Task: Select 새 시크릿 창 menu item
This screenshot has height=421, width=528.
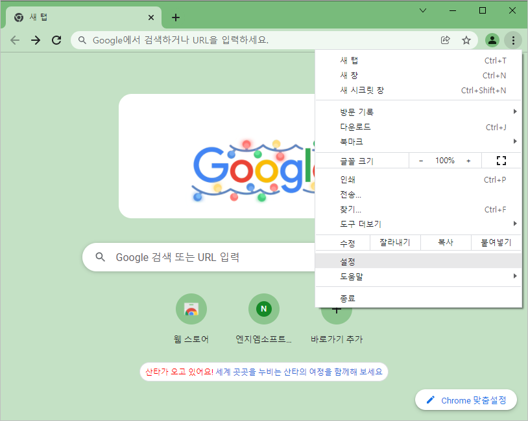Action: click(x=418, y=90)
